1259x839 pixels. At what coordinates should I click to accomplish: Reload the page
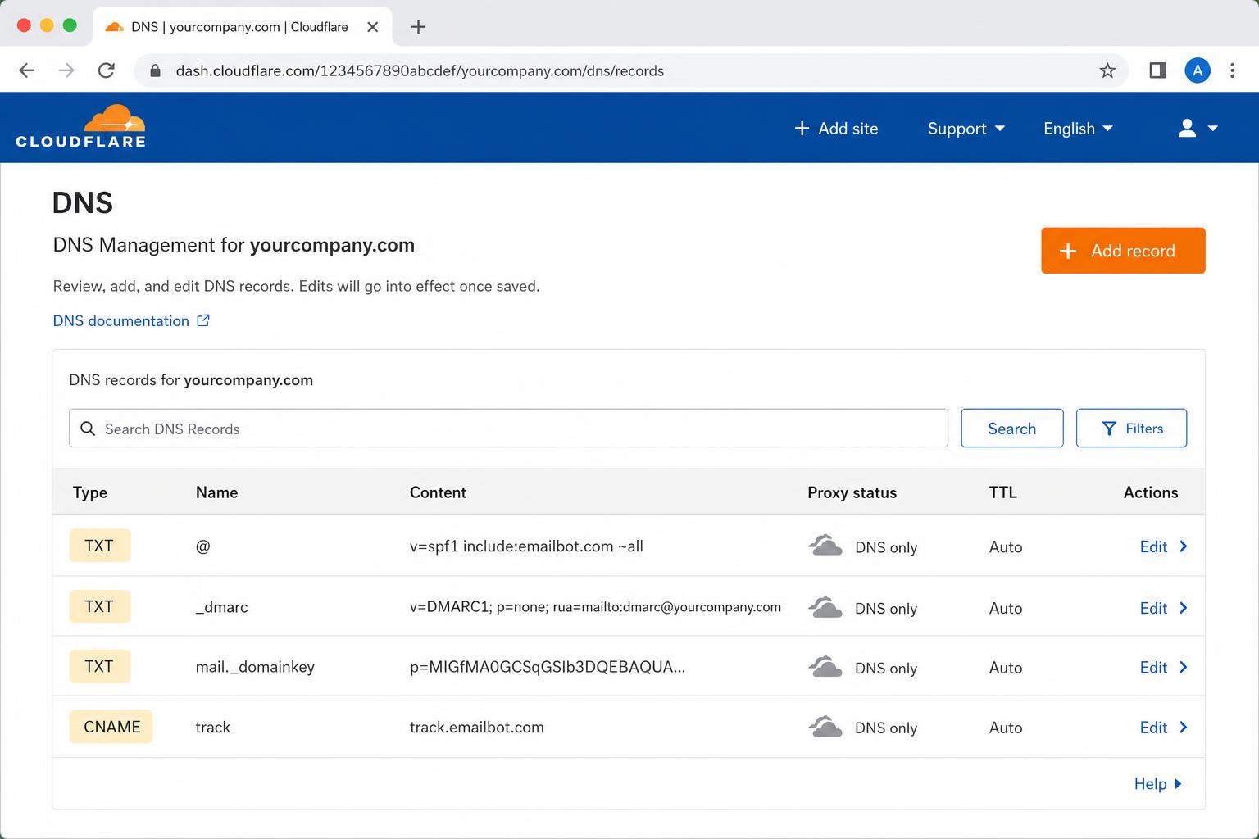pos(106,70)
